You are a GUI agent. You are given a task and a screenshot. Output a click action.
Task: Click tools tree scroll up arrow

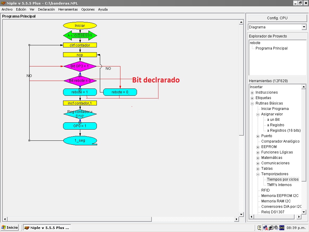(x=304, y=87)
